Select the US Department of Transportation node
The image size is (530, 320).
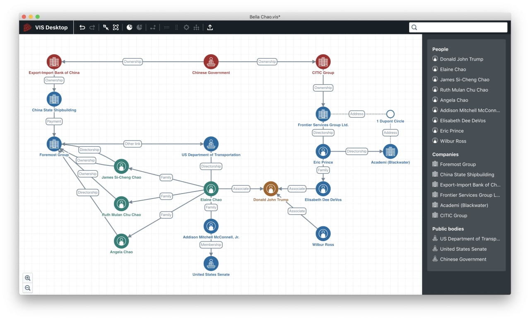211,144
